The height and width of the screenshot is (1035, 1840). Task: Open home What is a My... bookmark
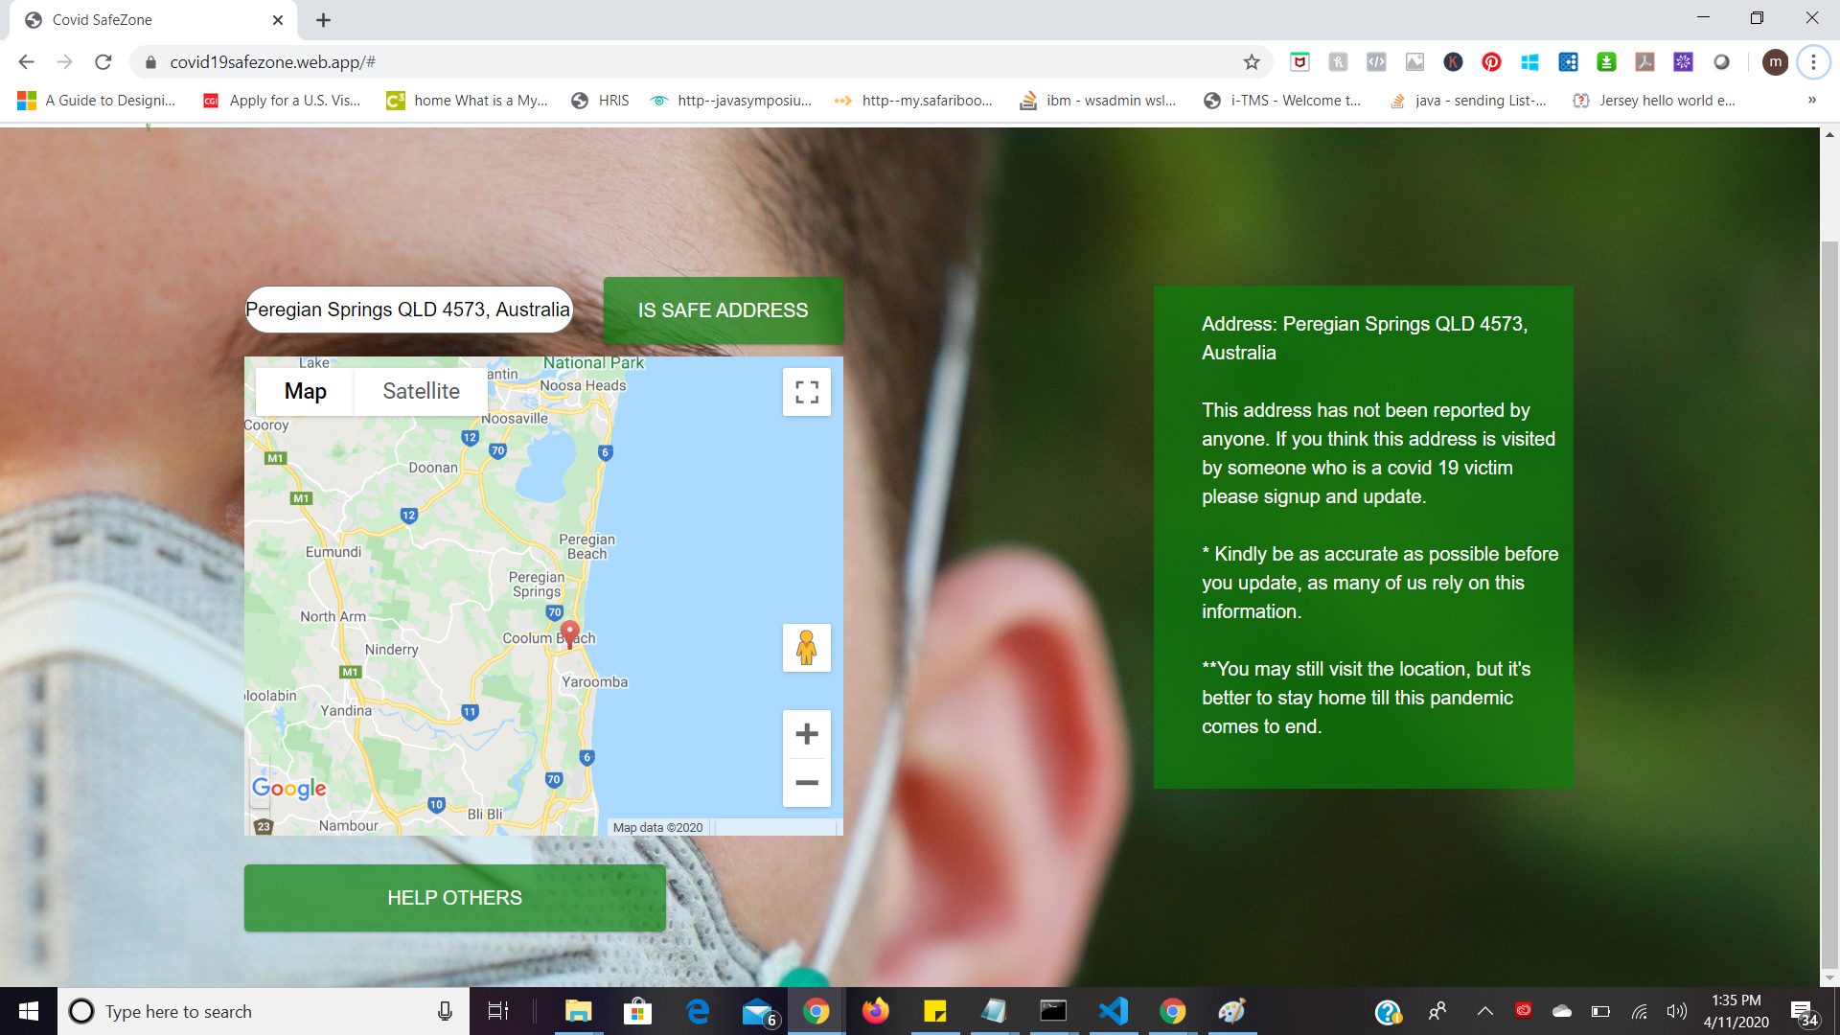pyautogui.click(x=468, y=101)
